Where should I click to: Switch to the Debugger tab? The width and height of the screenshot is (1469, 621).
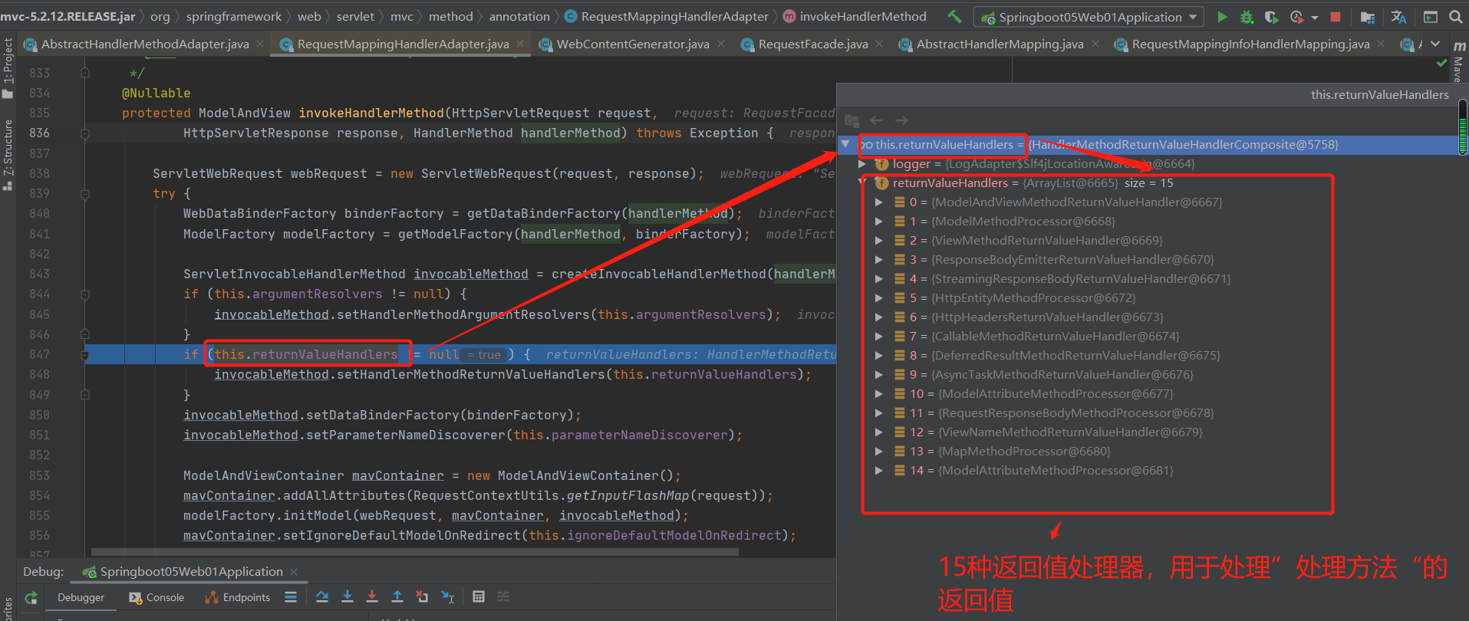pyautogui.click(x=81, y=598)
